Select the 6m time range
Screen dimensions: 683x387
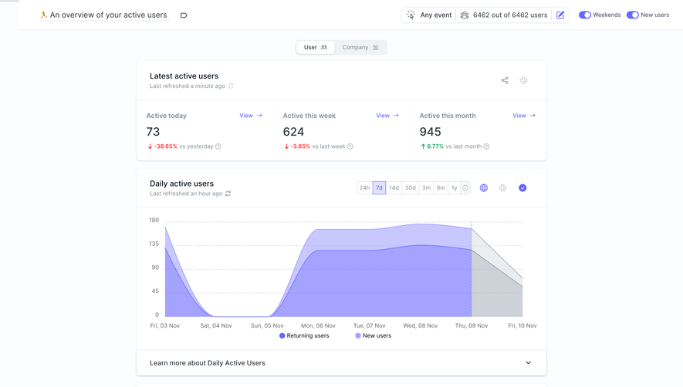coord(441,188)
